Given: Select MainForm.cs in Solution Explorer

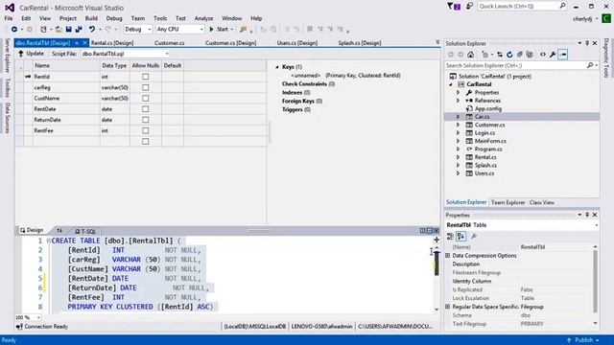Looking at the screenshot, I should [490, 141].
